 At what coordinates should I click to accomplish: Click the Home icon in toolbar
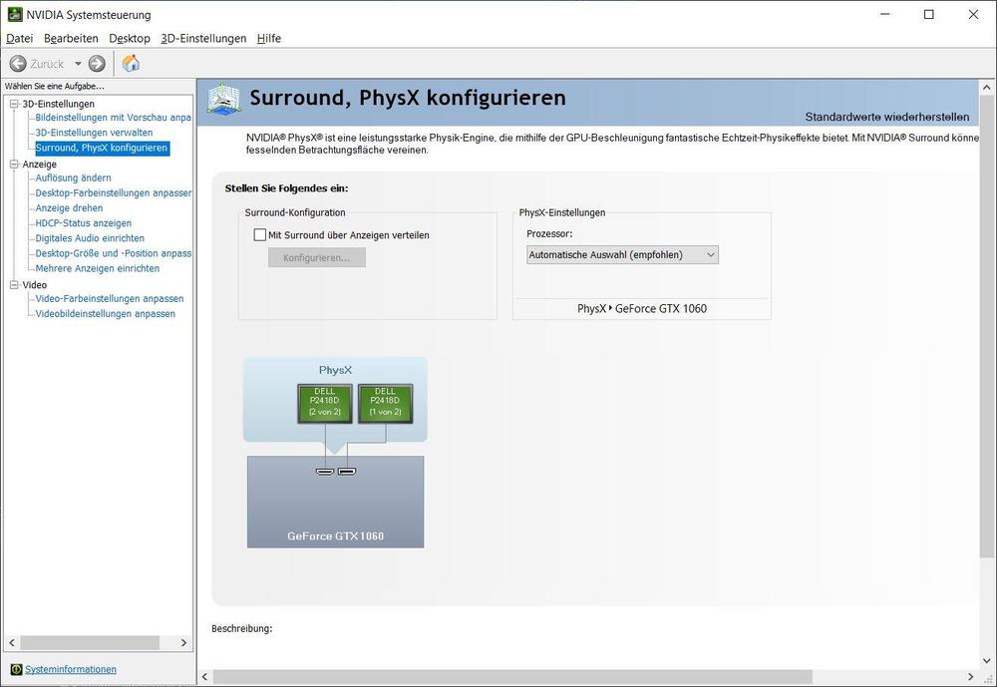click(x=131, y=64)
